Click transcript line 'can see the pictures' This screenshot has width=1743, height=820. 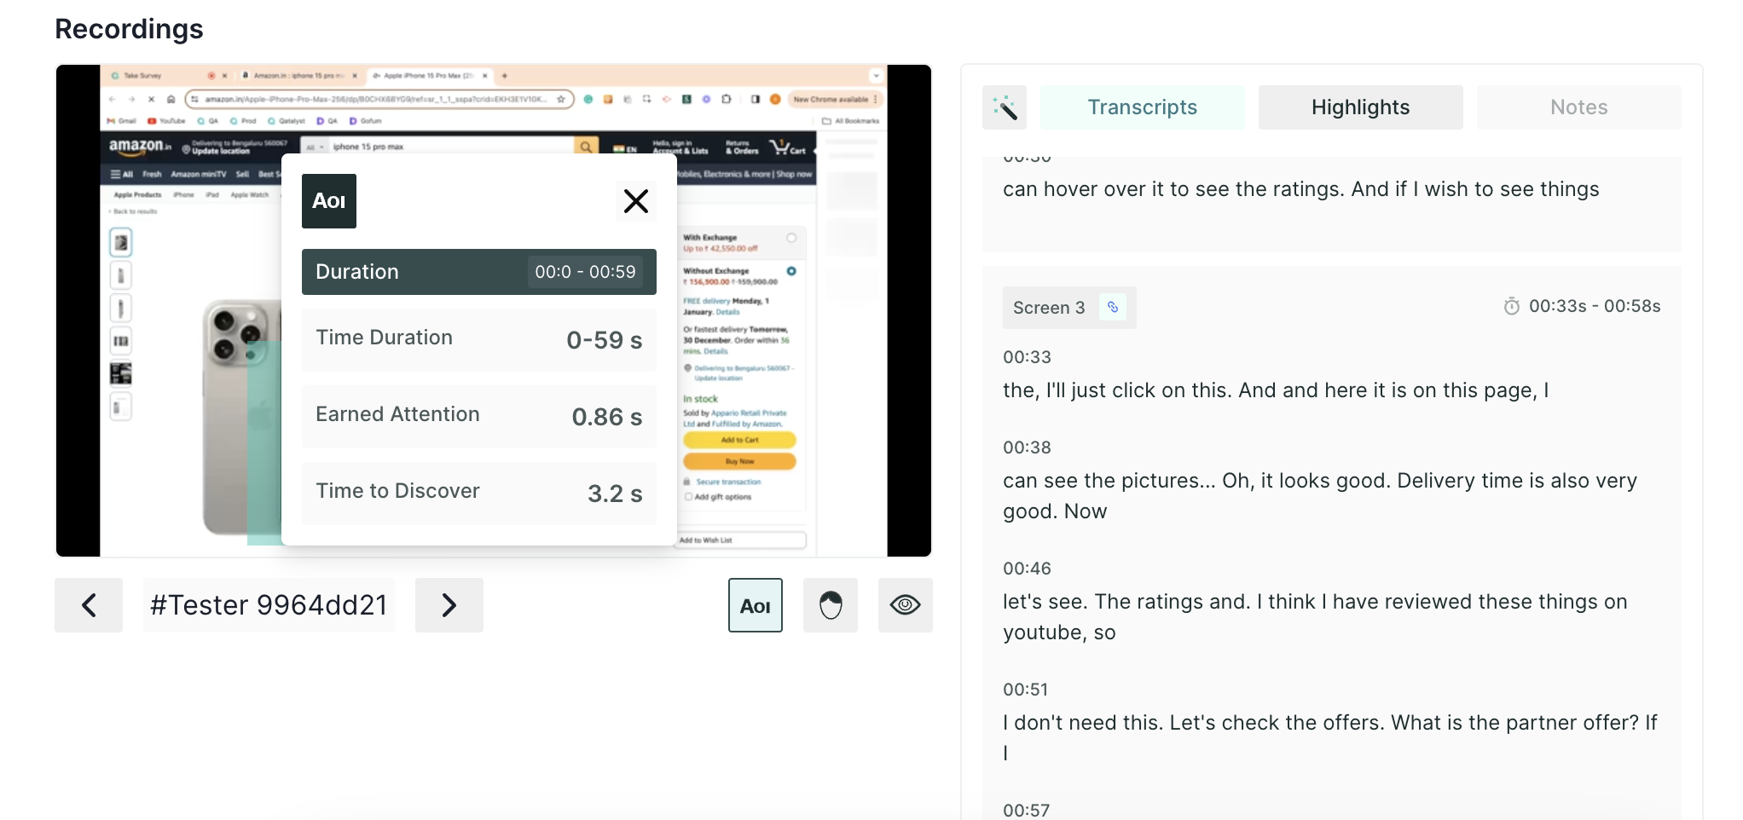pos(1320,496)
